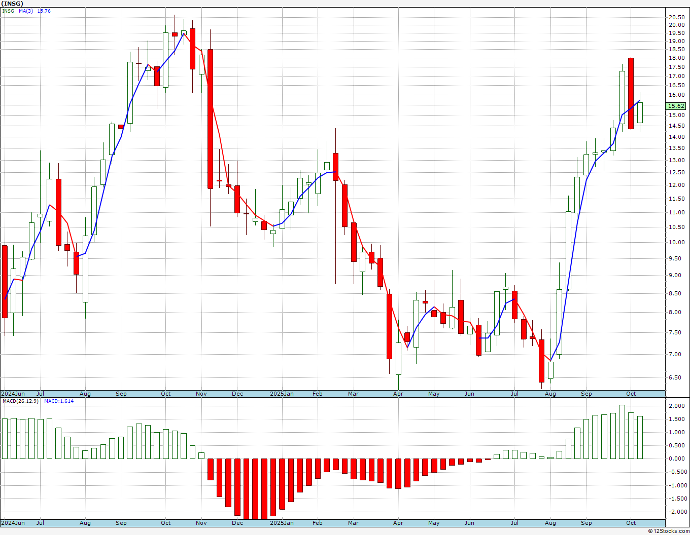The width and height of the screenshot is (690, 535).
Task: Click the 18.00 price axis label
Action: (x=676, y=58)
